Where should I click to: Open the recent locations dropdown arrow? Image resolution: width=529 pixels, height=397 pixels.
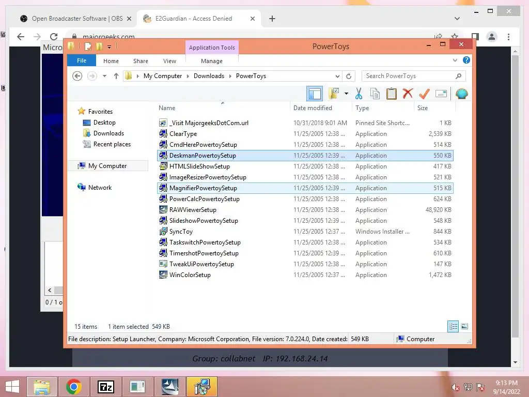[x=104, y=76]
